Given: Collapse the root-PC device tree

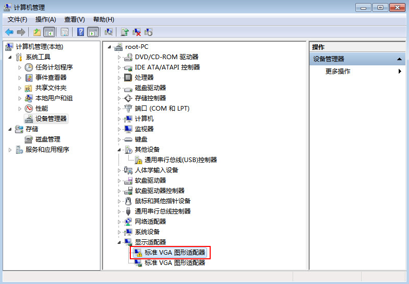Looking at the screenshot, I should [x=109, y=47].
